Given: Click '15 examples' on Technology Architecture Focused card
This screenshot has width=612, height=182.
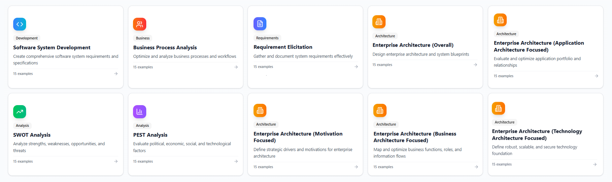Looking at the screenshot, I should tap(502, 164).
